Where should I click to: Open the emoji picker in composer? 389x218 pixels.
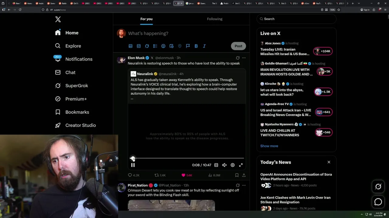click(x=163, y=46)
